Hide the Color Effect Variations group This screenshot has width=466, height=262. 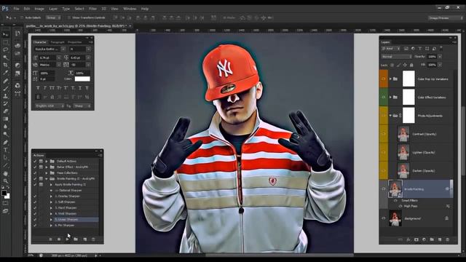tap(384, 97)
